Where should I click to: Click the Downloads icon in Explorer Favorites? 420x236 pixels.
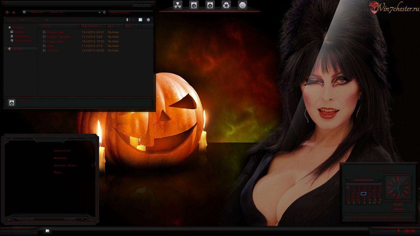(x=12, y=36)
